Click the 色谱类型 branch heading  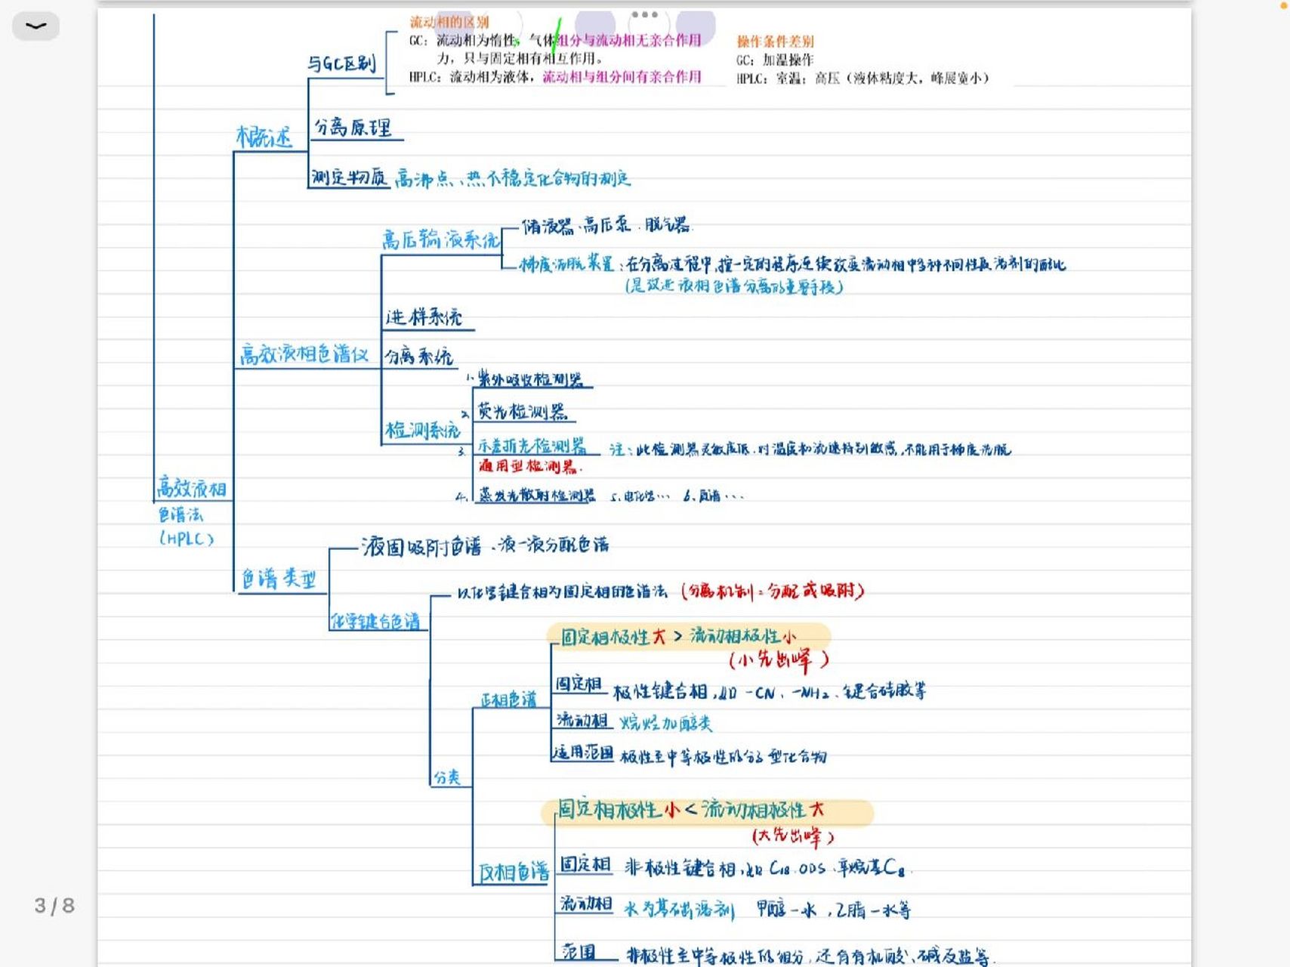tap(279, 579)
